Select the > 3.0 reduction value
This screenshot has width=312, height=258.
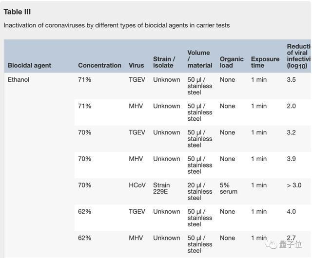(294, 185)
